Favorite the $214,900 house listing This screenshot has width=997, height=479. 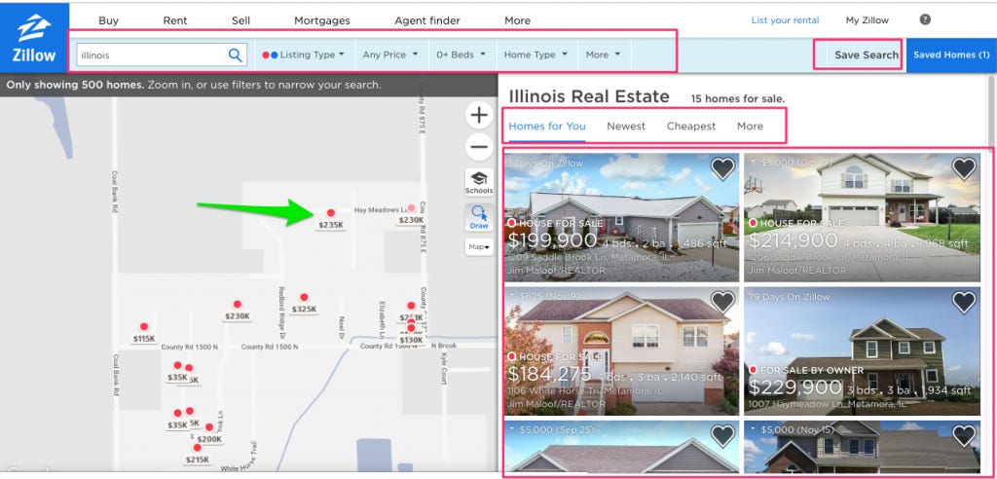963,168
